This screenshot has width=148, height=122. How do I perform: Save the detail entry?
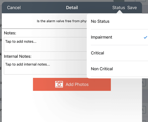tap(132, 8)
